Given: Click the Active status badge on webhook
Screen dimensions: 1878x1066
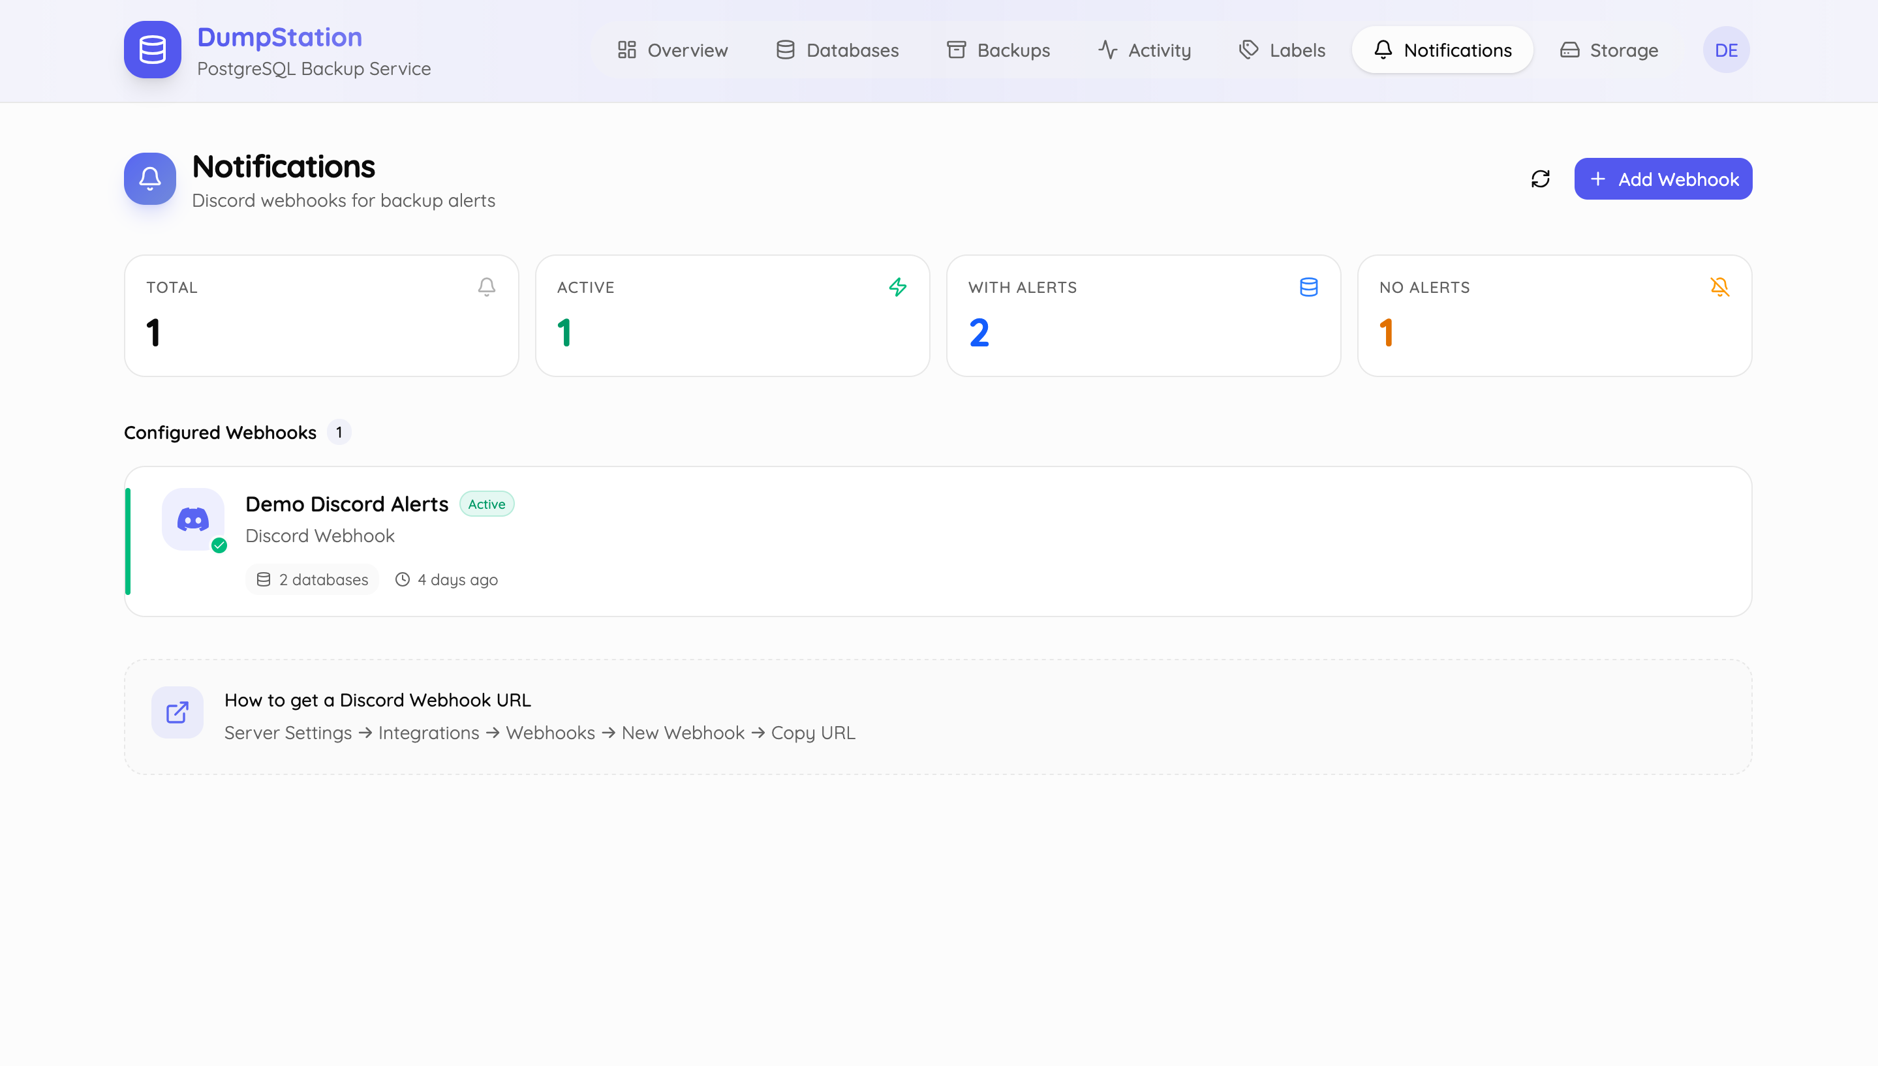Looking at the screenshot, I should pyautogui.click(x=487, y=504).
